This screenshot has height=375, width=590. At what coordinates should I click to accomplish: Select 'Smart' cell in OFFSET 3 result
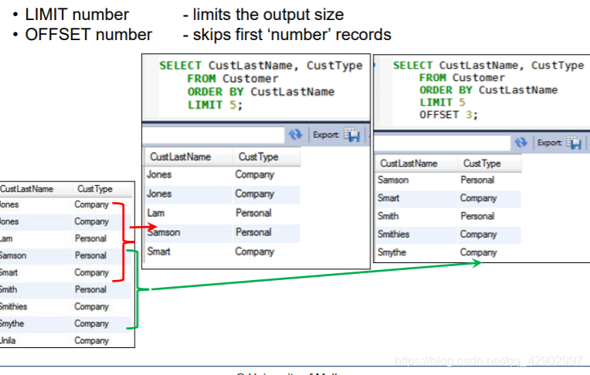pos(388,198)
